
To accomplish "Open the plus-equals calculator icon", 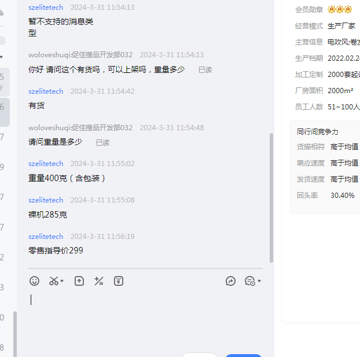I will (x=99, y=281).
